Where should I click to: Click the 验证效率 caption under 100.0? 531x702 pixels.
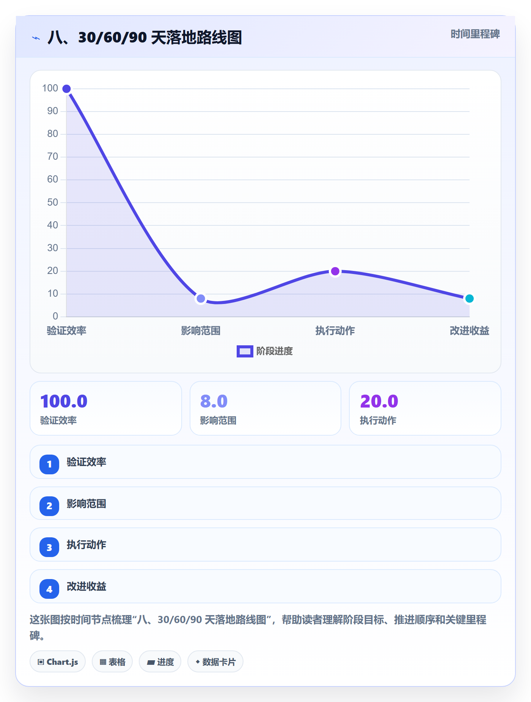pos(58,420)
